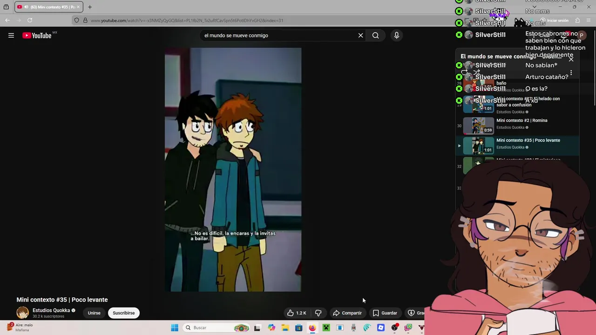Open the Mini contexto #35 playlist thumbnail
This screenshot has height=335, width=596.
coord(478,146)
